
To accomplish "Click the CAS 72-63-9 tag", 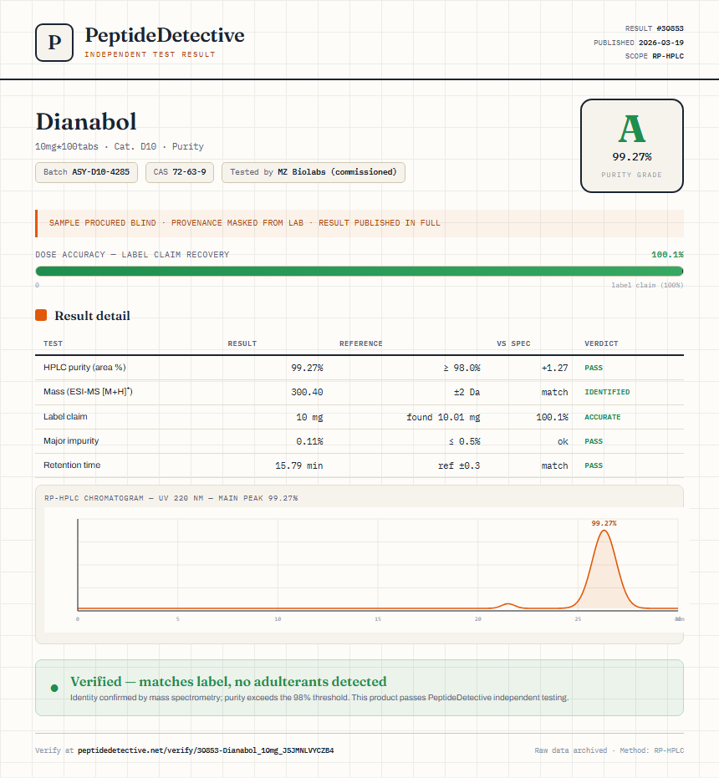I will tap(180, 172).
